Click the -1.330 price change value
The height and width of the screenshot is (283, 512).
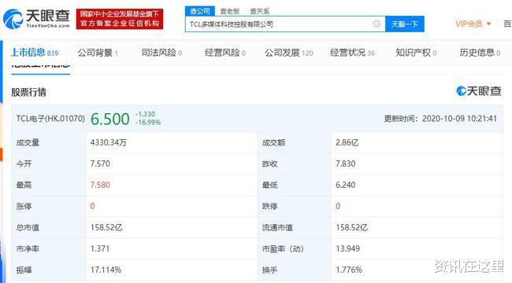pos(145,114)
